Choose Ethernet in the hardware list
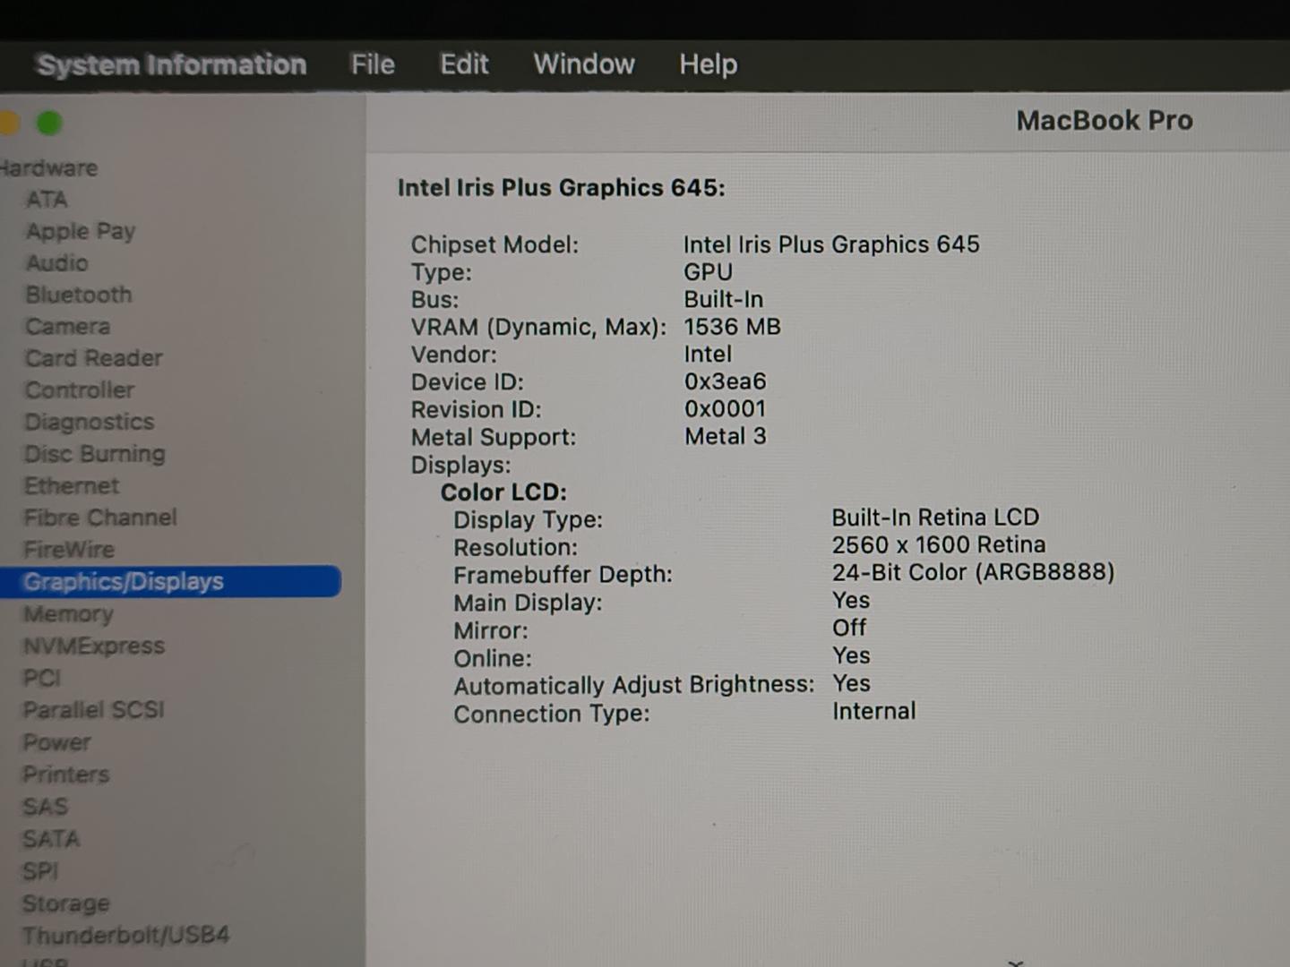Viewport: 1290px width, 967px height. [x=72, y=486]
